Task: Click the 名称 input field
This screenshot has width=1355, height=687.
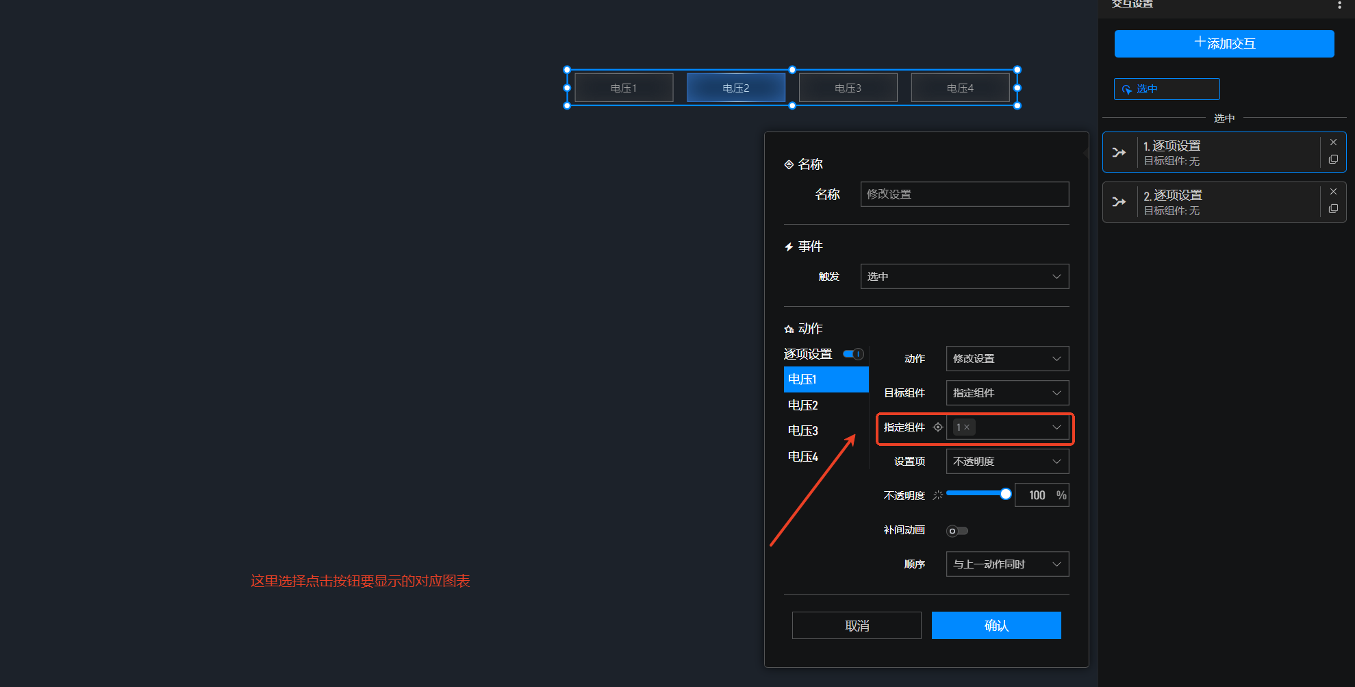Action: pyautogui.click(x=964, y=195)
